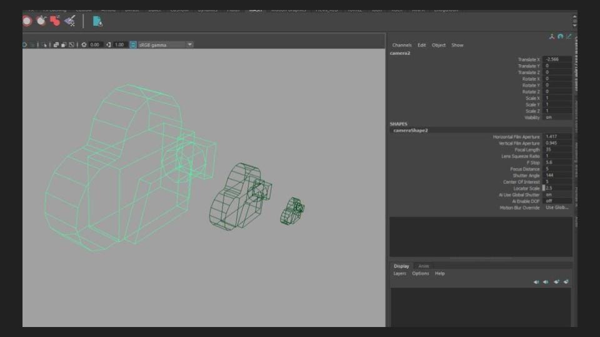Click the red overlapping shapes shelf icon
The width and height of the screenshot is (600, 337).
[56, 21]
